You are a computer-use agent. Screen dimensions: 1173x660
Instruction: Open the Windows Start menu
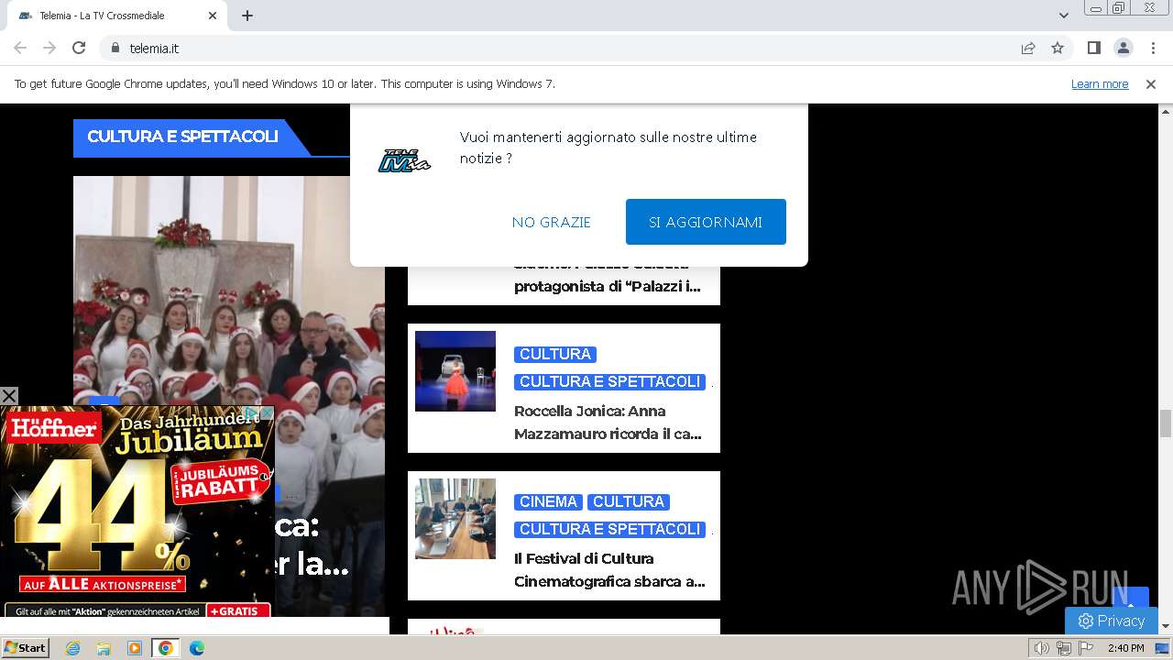(x=25, y=648)
